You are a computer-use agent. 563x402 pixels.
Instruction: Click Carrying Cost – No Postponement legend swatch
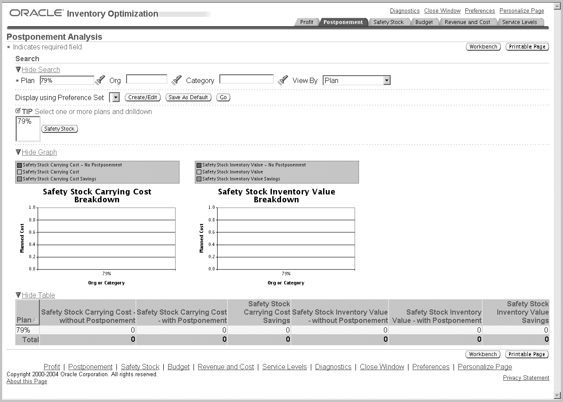pyautogui.click(x=19, y=165)
